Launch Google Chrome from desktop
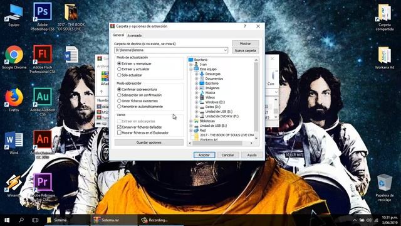 pos(14,58)
